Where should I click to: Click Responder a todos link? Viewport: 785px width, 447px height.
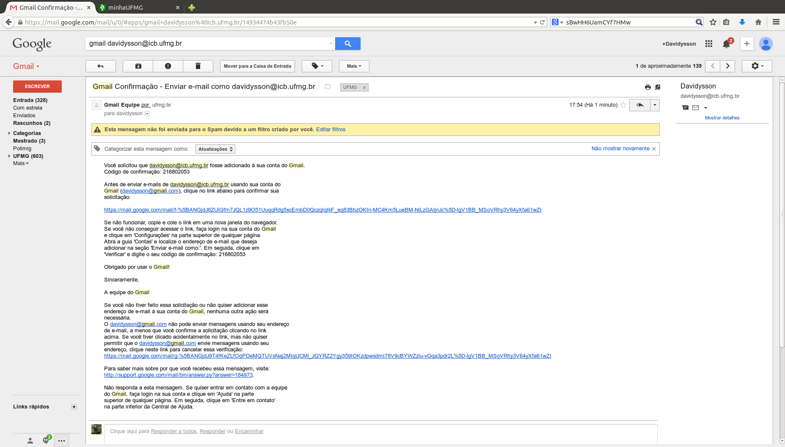[x=174, y=431]
